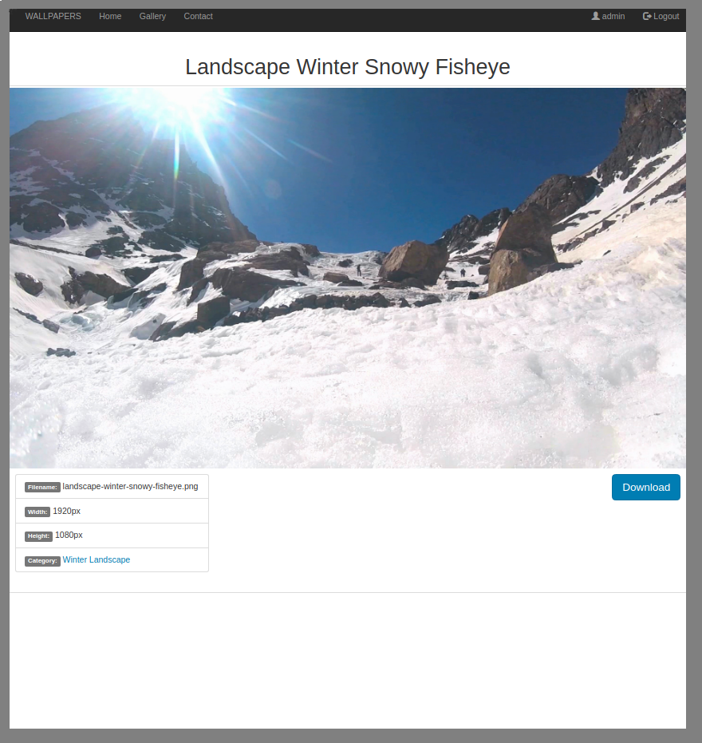Click the Category label badge
This screenshot has height=743, width=702.
[x=42, y=560]
